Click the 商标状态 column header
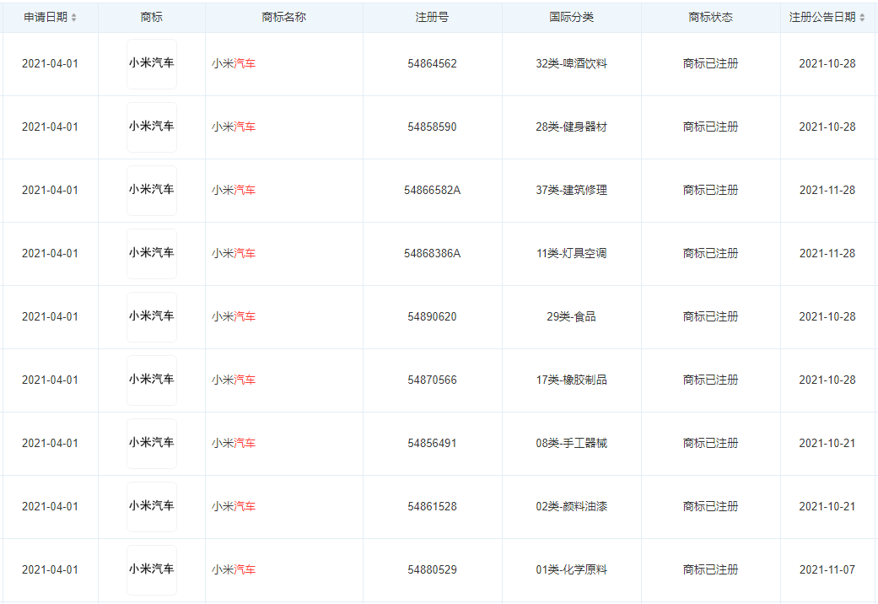The width and height of the screenshot is (878, 604). tap(710, 18)
